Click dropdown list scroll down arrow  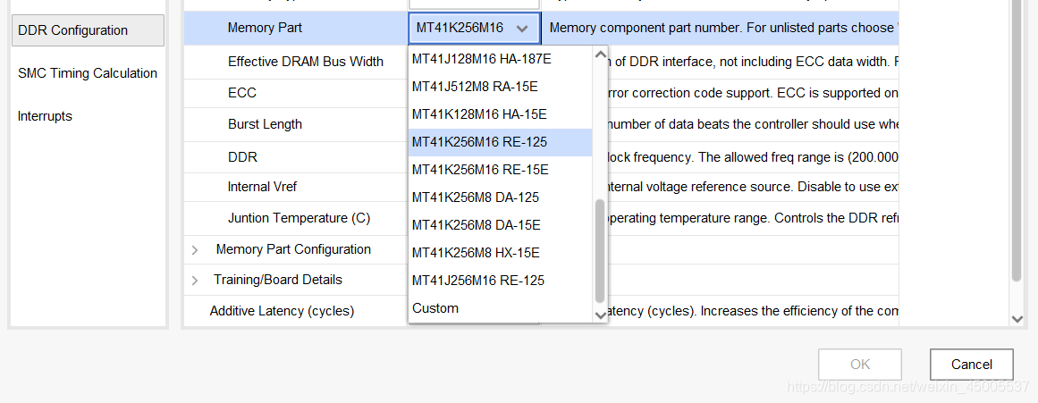coord(600,315)
